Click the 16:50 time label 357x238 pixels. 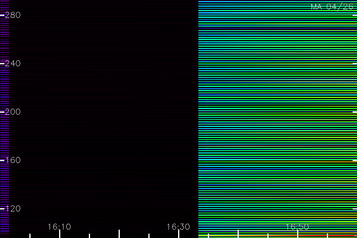297,227
